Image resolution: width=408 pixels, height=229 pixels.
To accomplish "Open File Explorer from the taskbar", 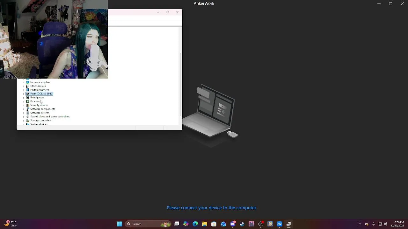I will click(205, 224).
